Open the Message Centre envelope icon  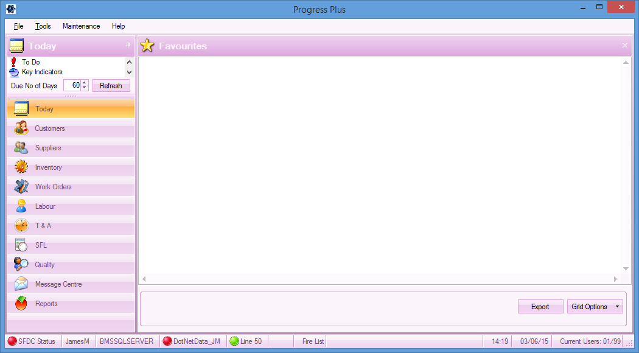point(21,284)
